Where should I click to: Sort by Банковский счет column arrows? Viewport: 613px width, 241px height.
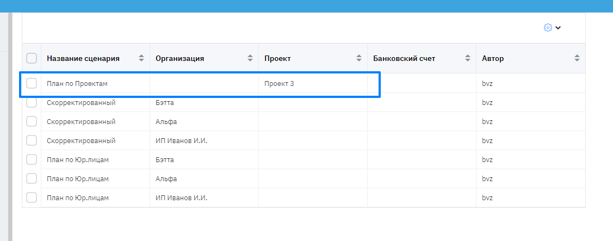coord(468,58)
